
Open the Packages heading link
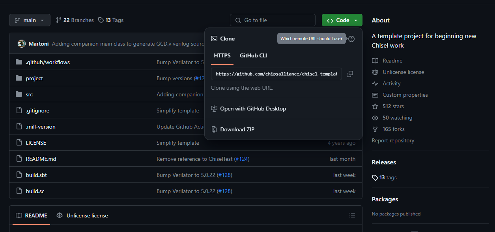(x=385, y=199)
